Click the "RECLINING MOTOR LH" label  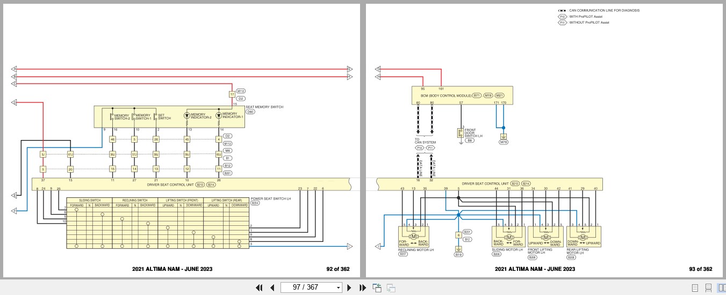(416, 250)
